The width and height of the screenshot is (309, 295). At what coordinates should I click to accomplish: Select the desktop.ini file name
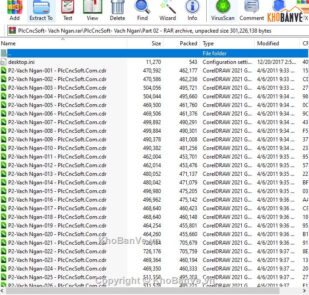pos(21,62)
